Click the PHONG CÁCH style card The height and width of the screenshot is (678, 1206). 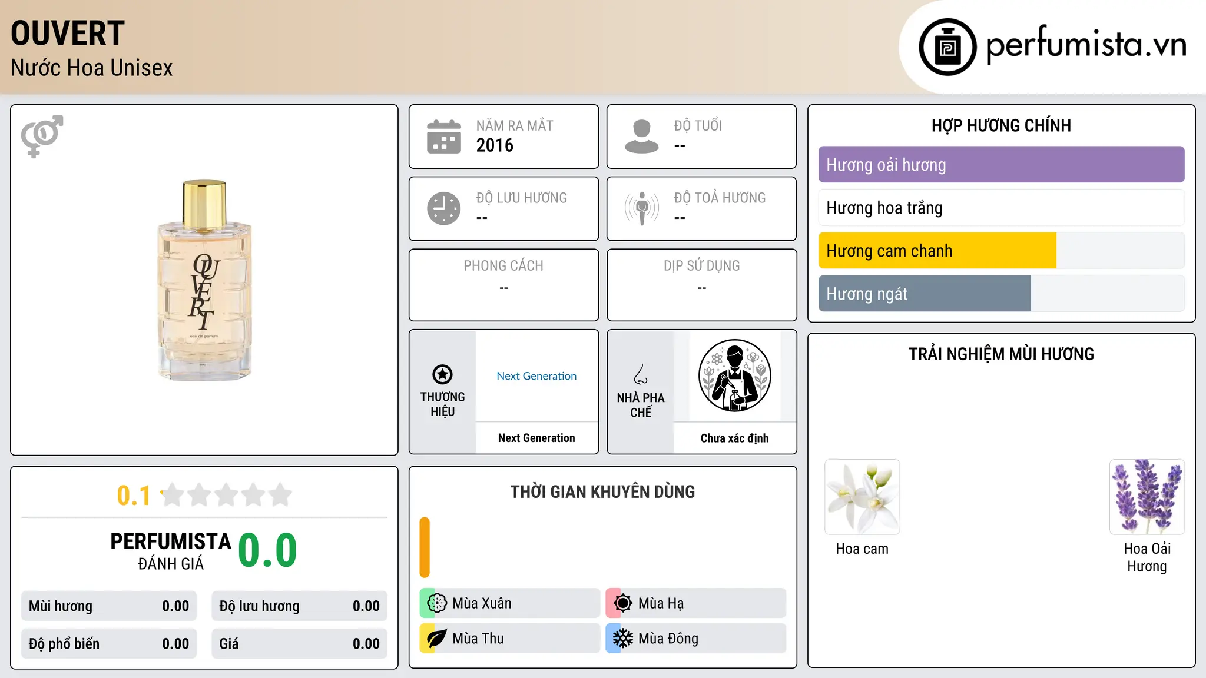coord(504,285)
